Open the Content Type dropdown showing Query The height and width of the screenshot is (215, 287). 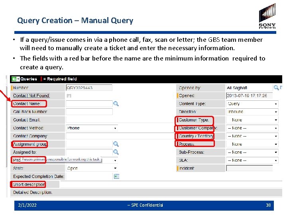252,104
